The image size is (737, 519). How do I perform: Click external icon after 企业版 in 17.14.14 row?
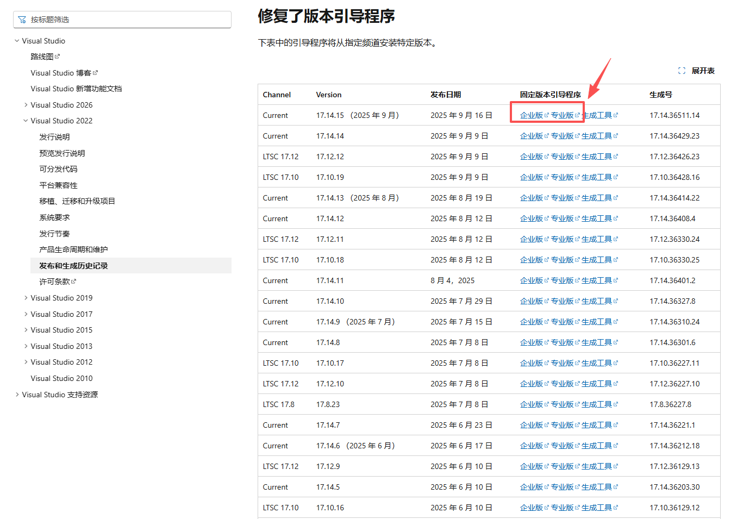click(x=547, y=136)
